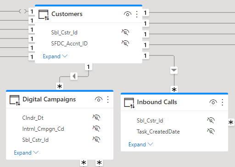Select Sbl_Cstr_Id column in Customers
The width and height of the screenshot is (235, 167).
(x=64, y=33)
